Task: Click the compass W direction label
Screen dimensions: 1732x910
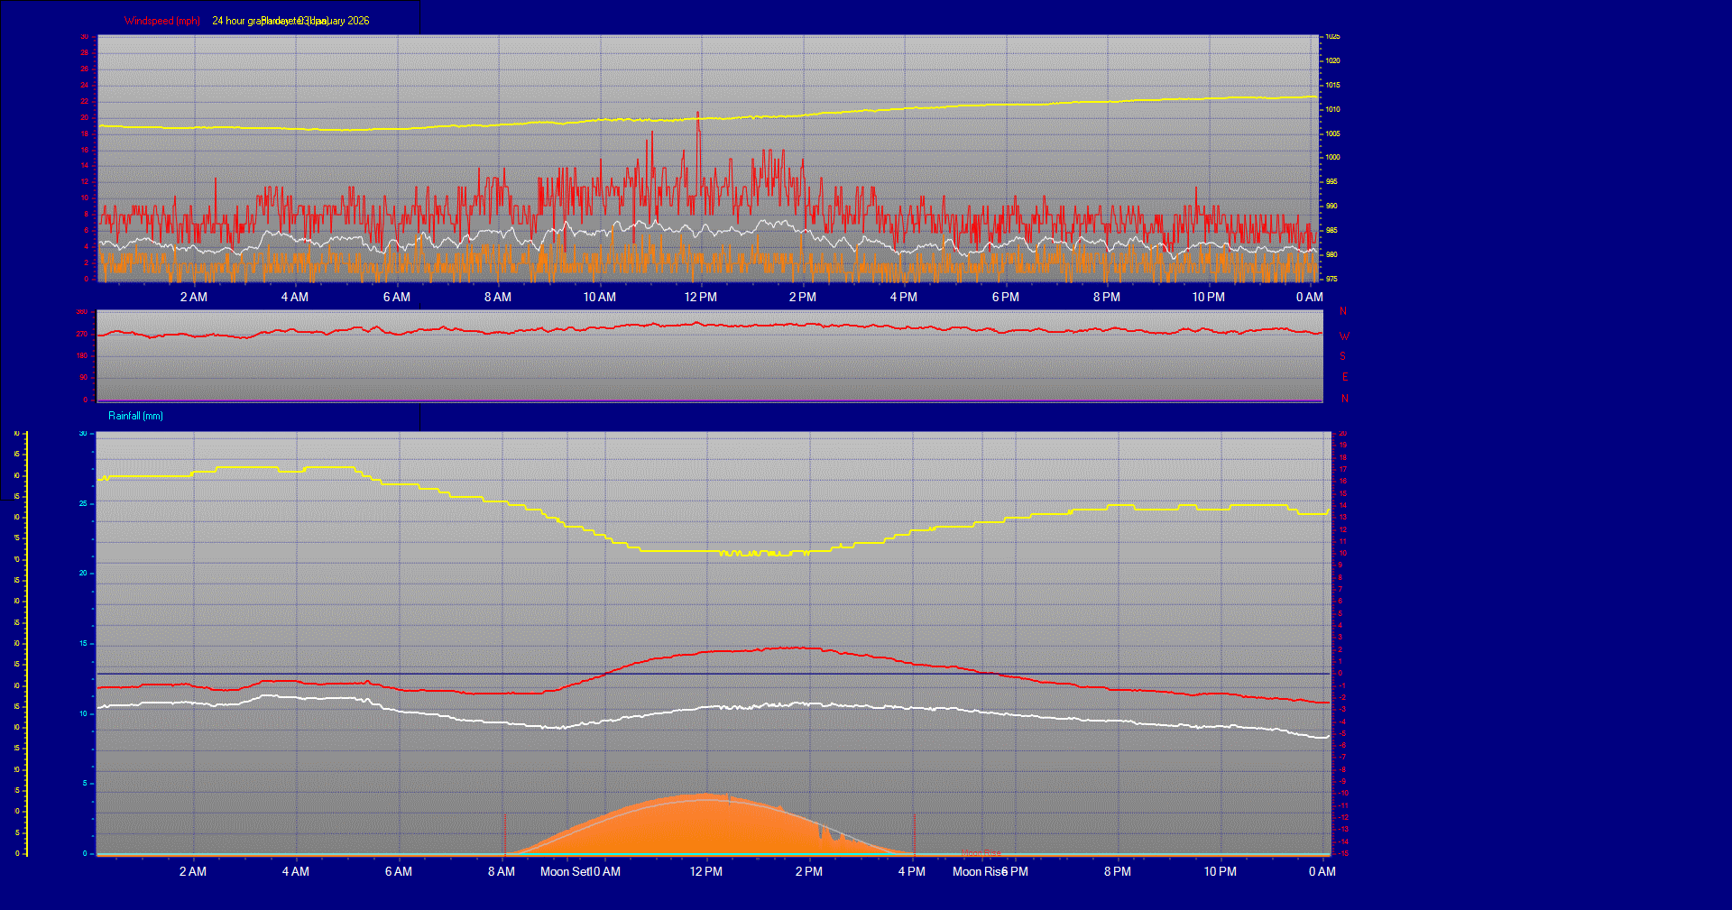Action: (1343, 336)
